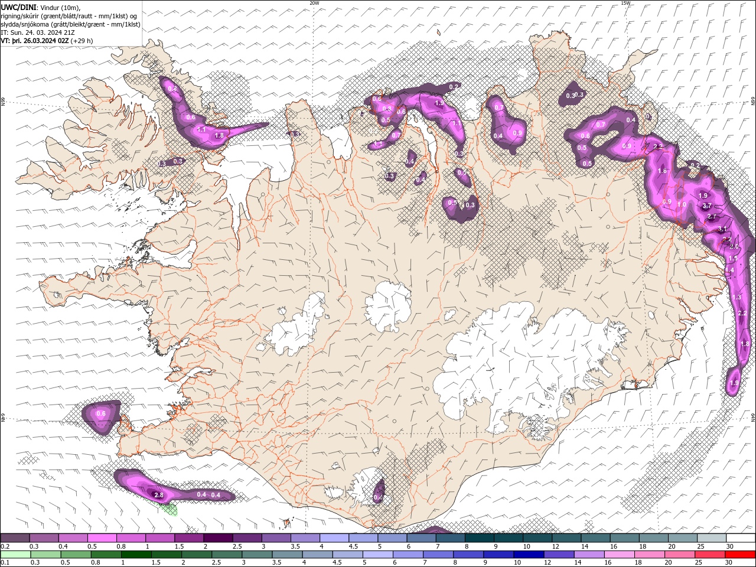
Task: Click the 1.0 value in eastern band
Action: point(682,205)
